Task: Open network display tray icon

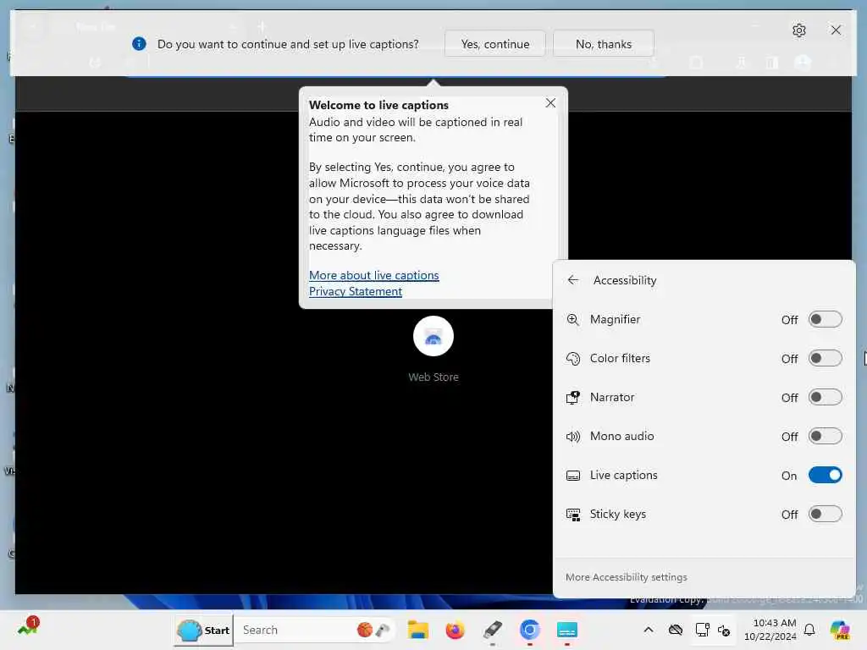Action: [702, 630]
